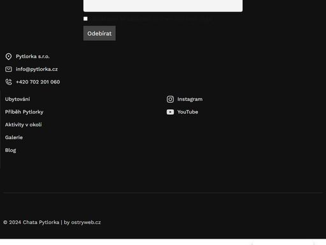Click the phone handset icon
This screenshot has height=245, width=326.
(x=8, y=82)
